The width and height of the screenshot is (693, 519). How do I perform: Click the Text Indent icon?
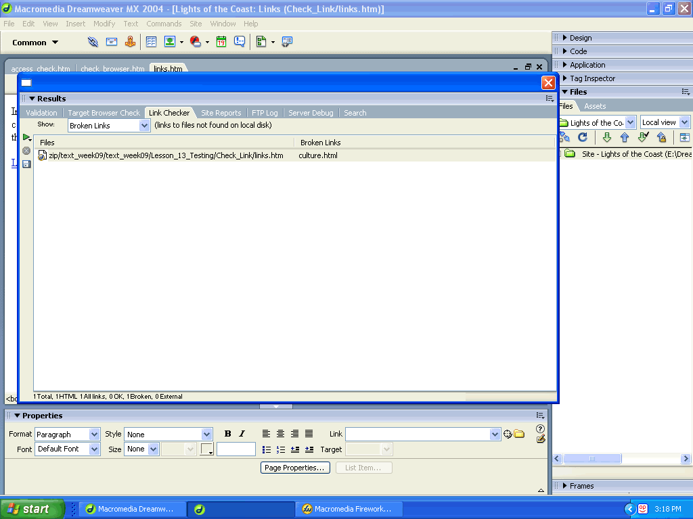point(309,449)
